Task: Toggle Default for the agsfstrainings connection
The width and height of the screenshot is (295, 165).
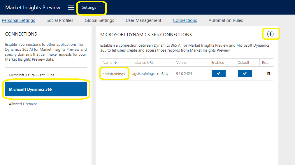Action: tap(245, 73)
